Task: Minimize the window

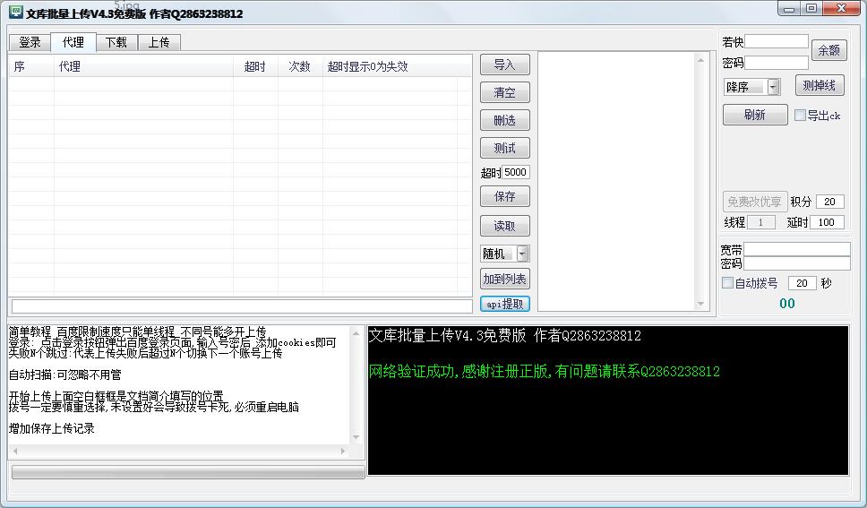Action: (790, 8)
